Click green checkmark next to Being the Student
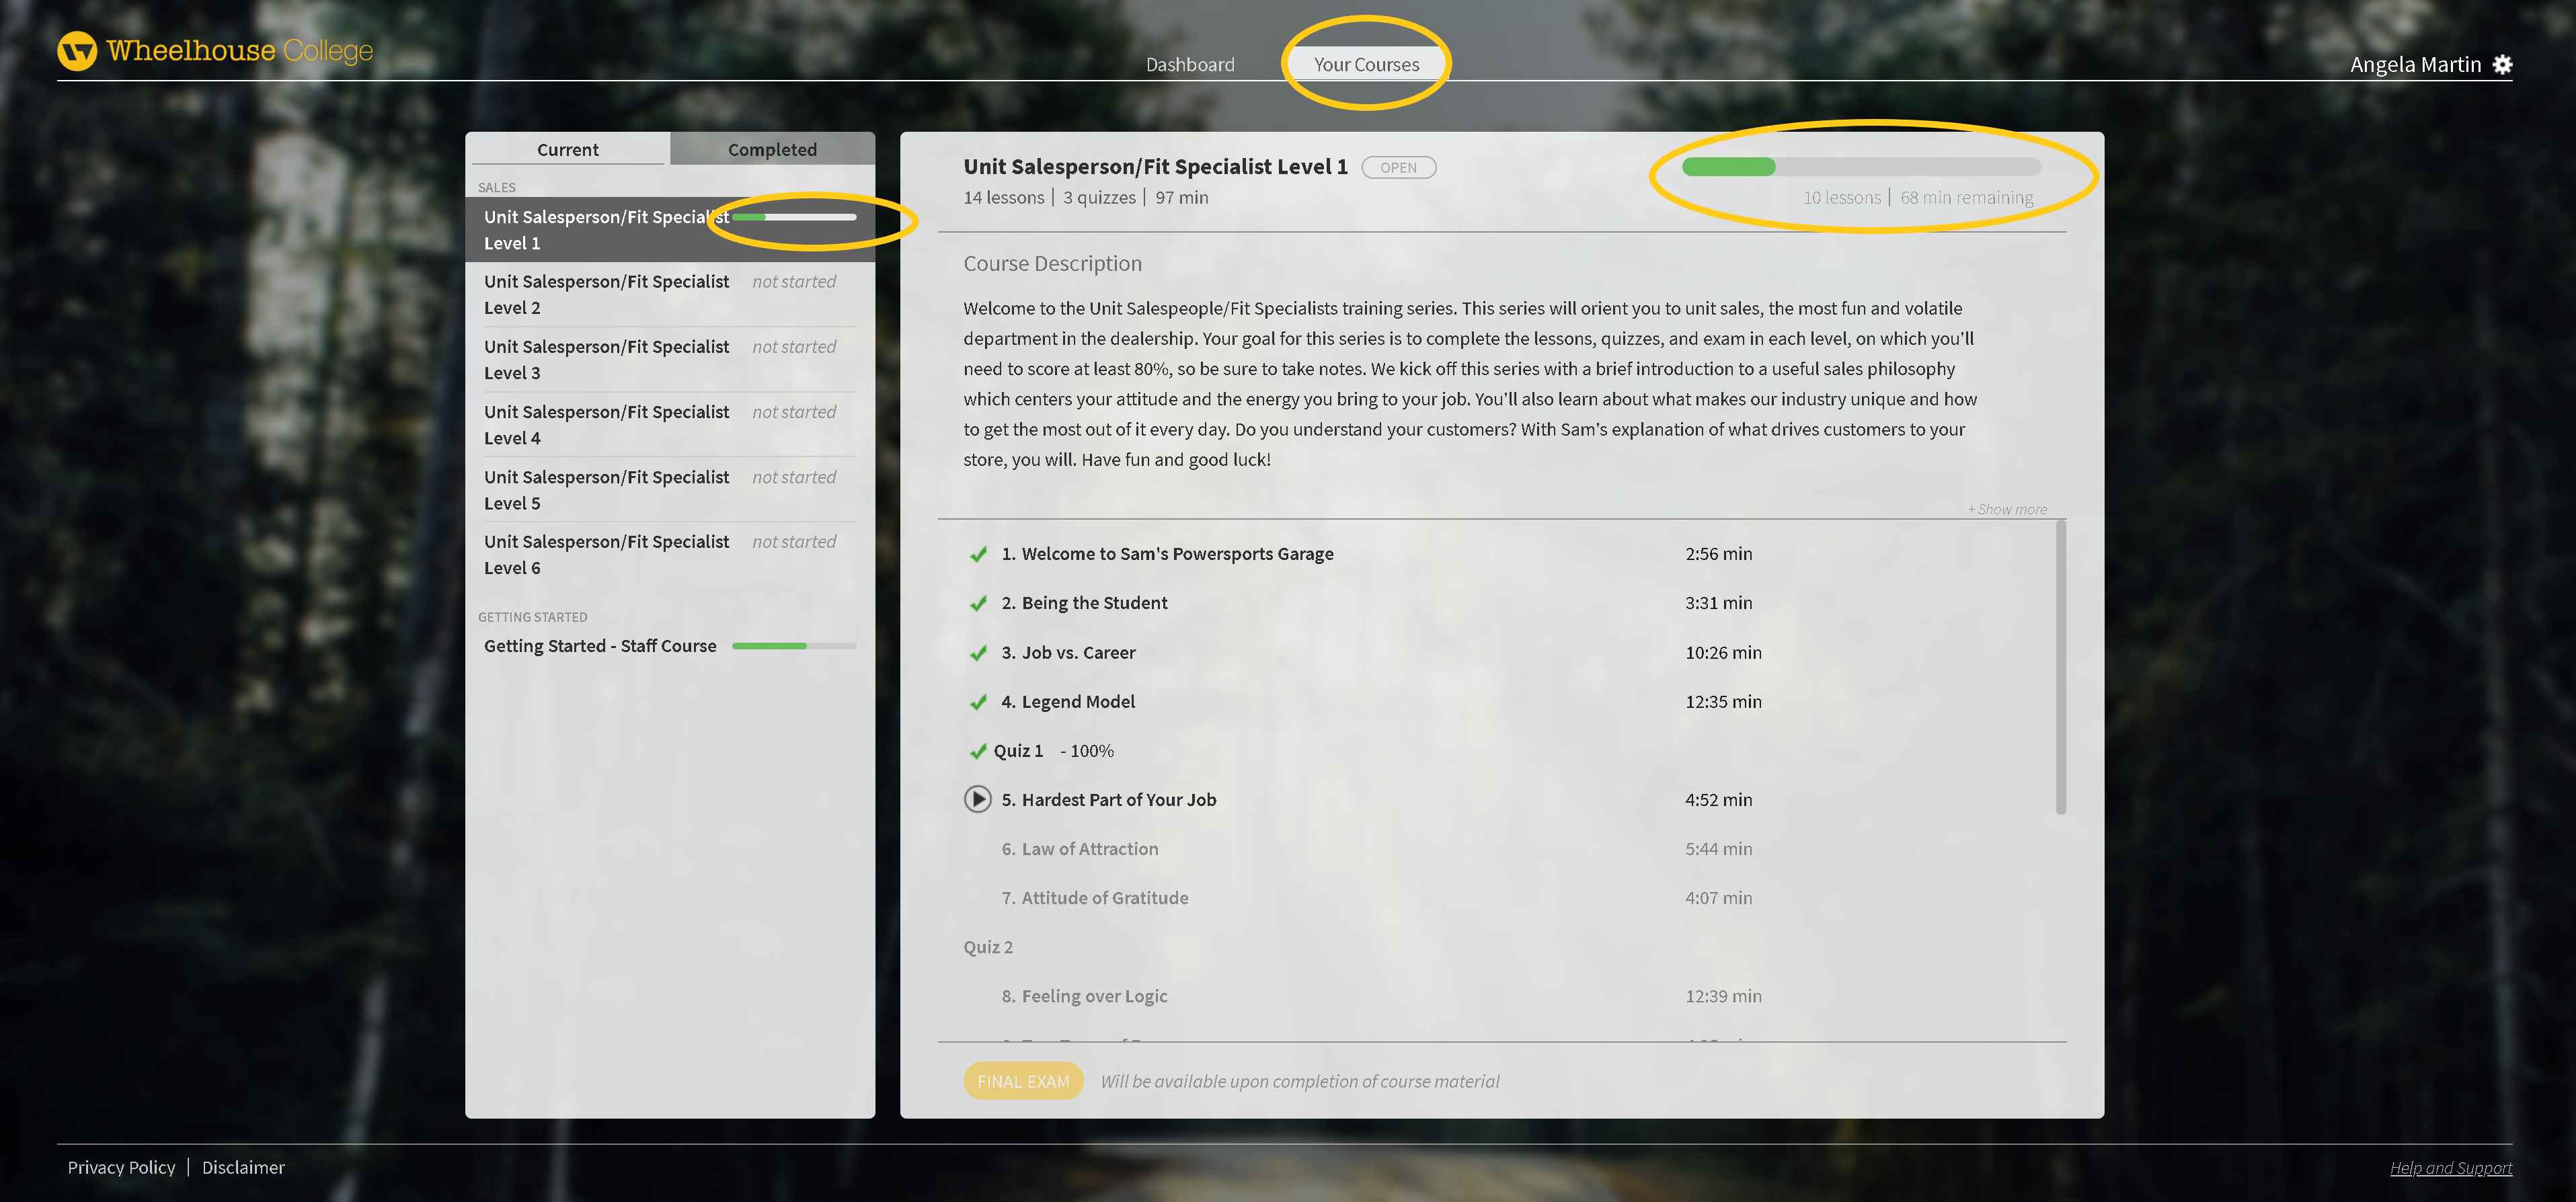 tap(978, 603)
